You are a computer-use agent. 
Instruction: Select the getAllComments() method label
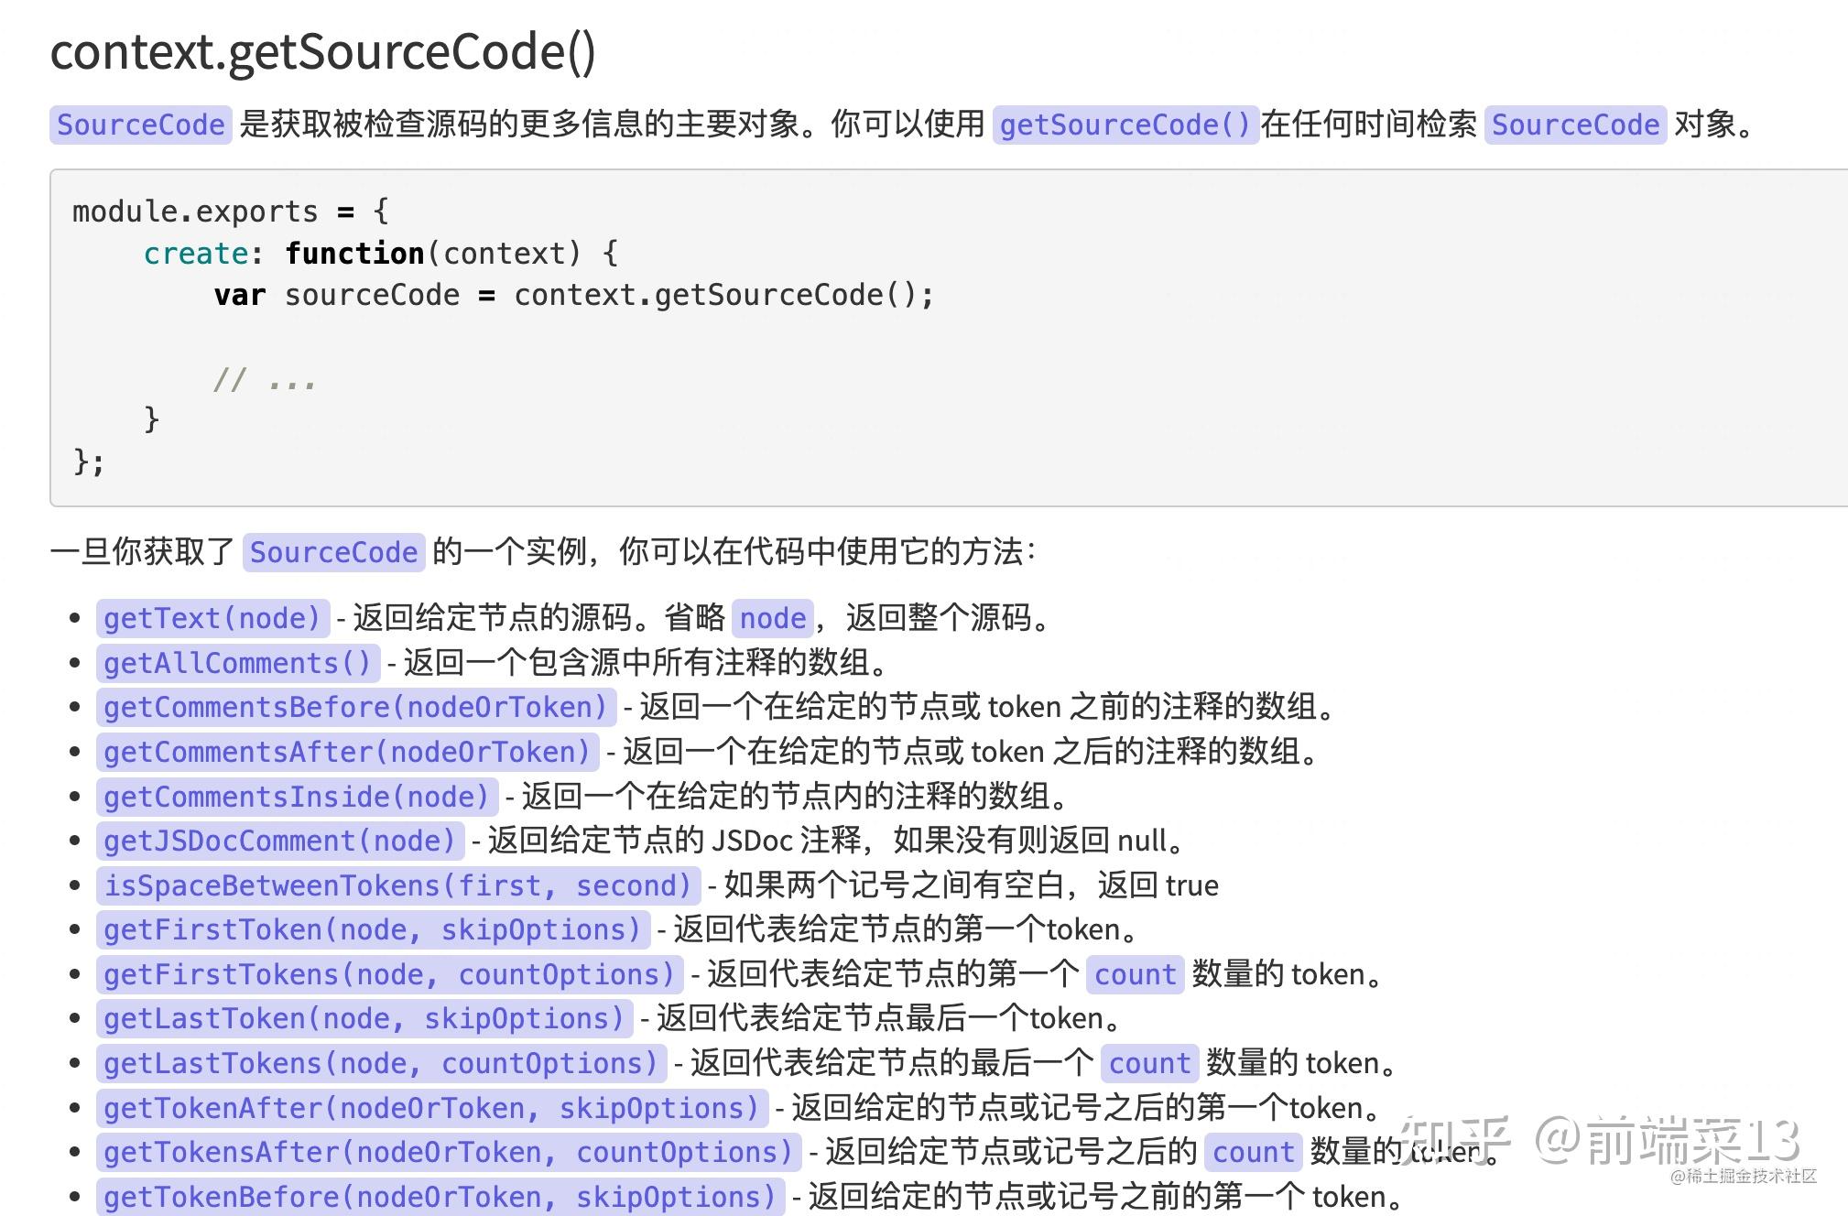point(237,663)
